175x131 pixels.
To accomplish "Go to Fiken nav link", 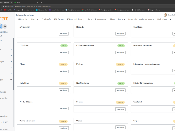I will [x=112, y=19].
